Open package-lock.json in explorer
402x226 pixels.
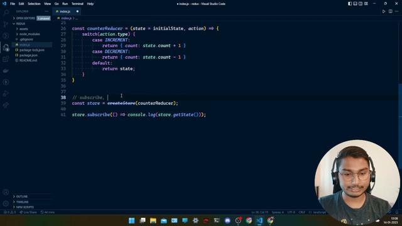pyautogui.click(x=32, y=50)
